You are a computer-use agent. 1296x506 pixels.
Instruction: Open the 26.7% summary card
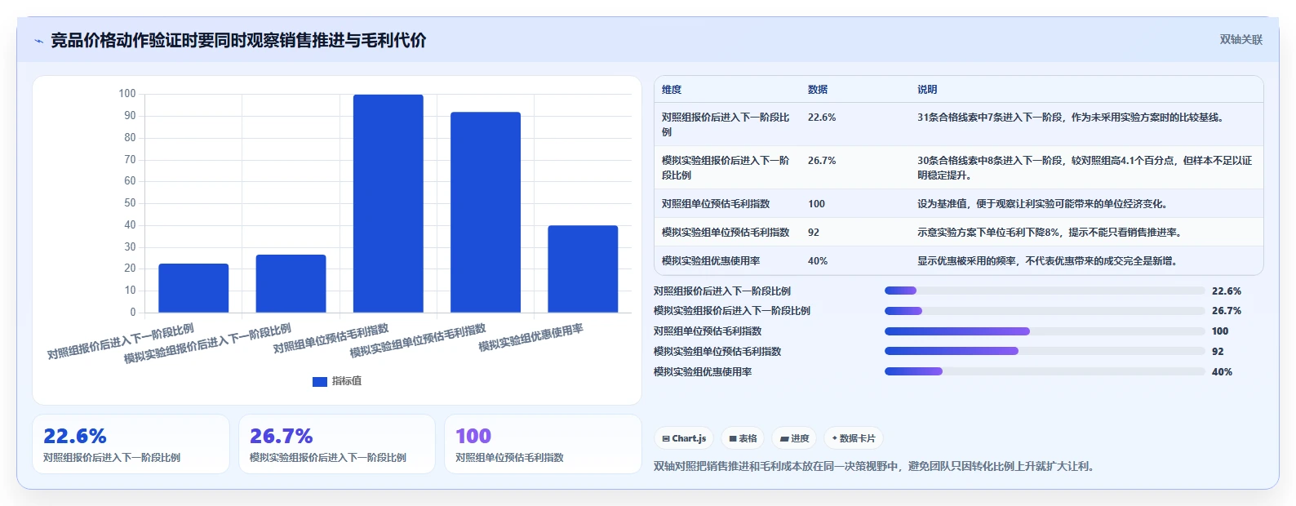point(337,444)
